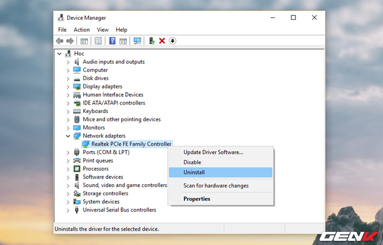Expand the System devices category
The height and width of the screenshot is (245, 383).
point(68,202)
